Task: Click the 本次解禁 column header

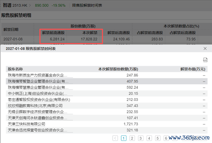Action: coord(90,33)
